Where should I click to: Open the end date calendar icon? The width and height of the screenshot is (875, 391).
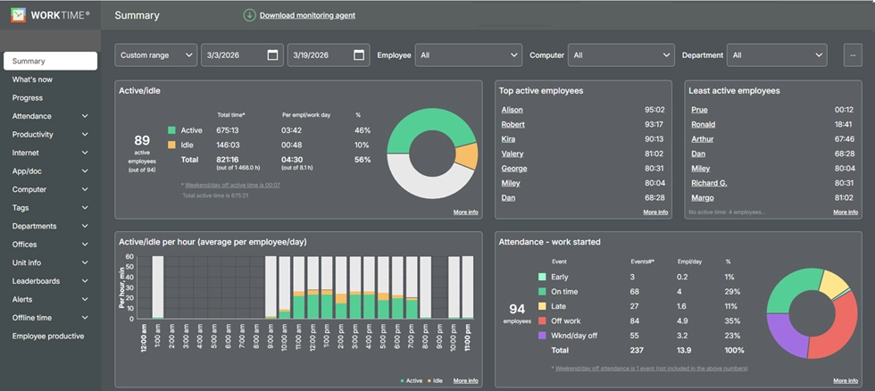coord(359,55)
